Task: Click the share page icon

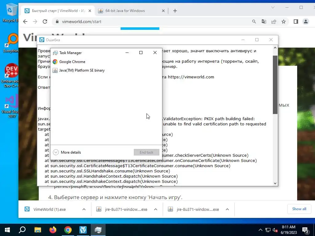Action: click(273, 22)
